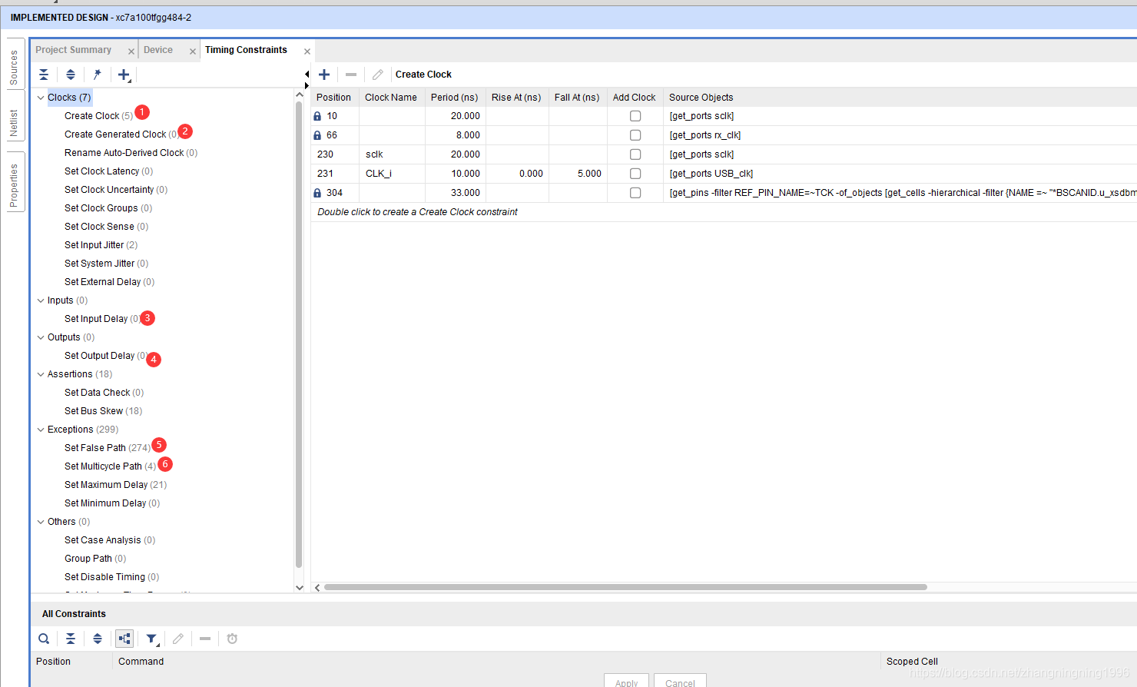Collapse the Exceptions (299) tree group
Image resolution: width=1137 pixels, height=687 pixels.
point(41,430)
